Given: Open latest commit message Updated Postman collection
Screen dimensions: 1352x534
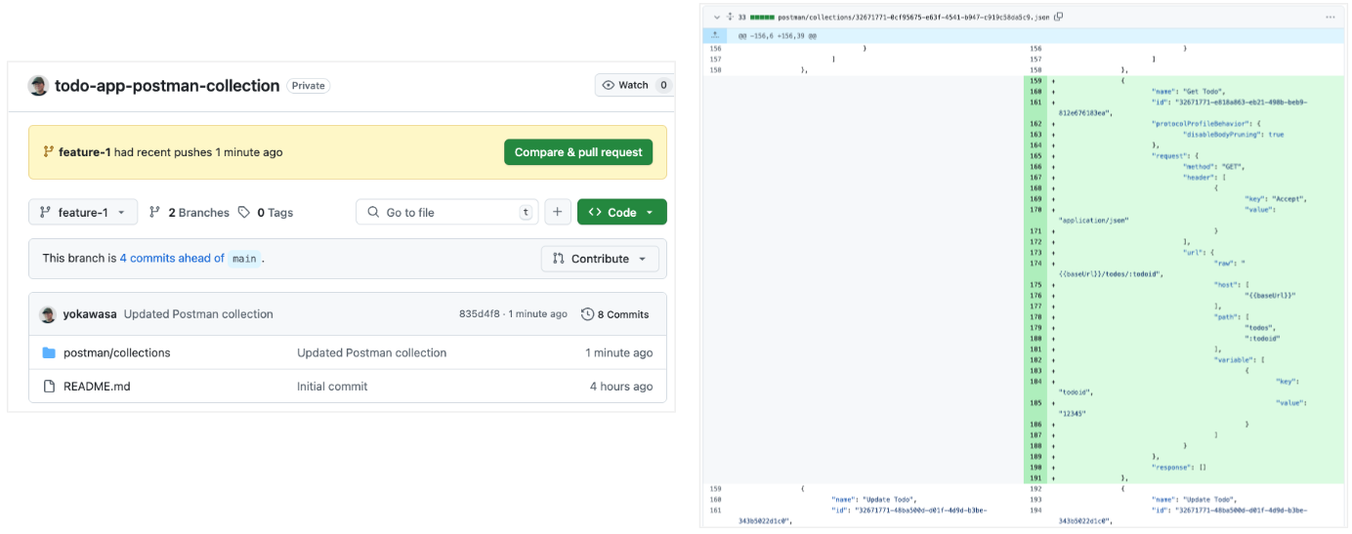Looking at the screenshot, I should click(x=198, y=314).
